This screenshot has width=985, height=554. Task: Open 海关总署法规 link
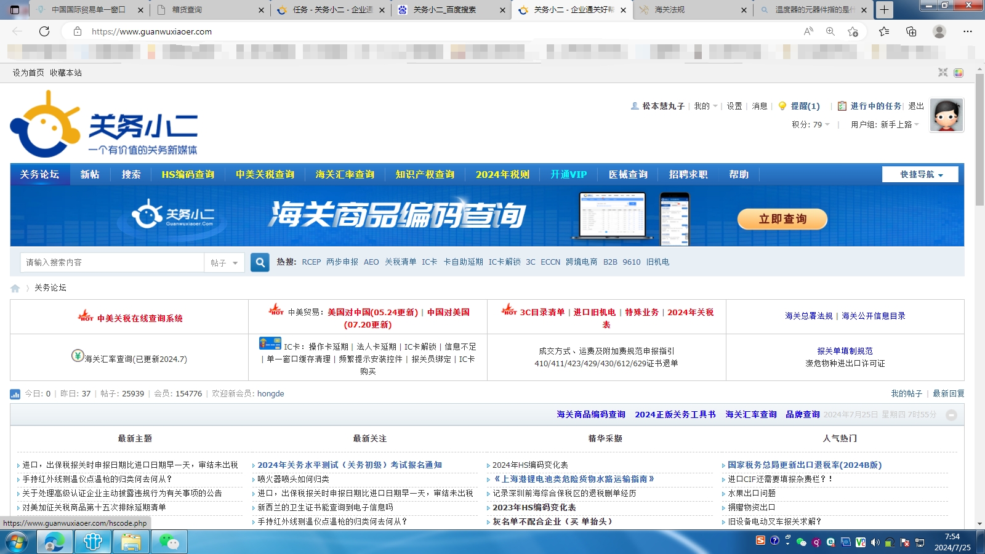coord(808,316)
